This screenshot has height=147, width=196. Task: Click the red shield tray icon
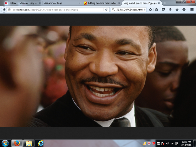click(154, 143)
